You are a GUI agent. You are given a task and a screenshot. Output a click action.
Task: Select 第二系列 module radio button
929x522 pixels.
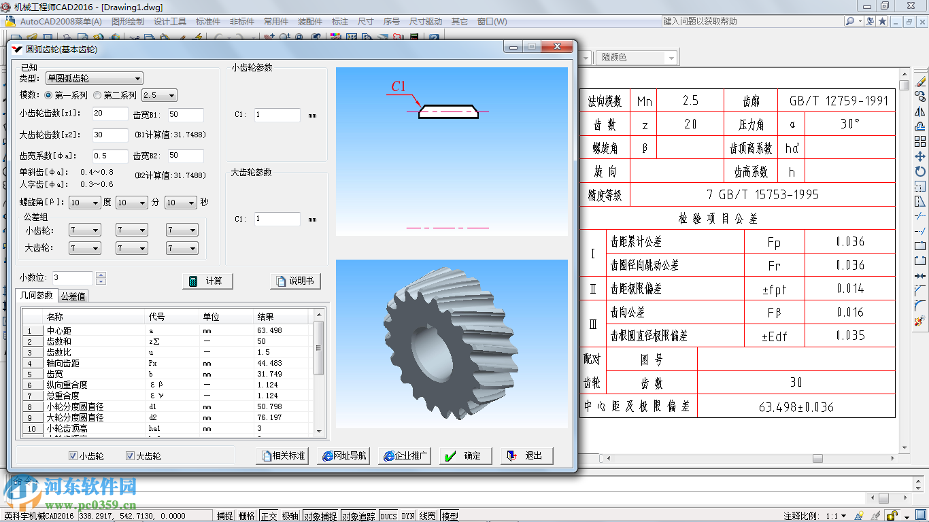click(97, 96)
